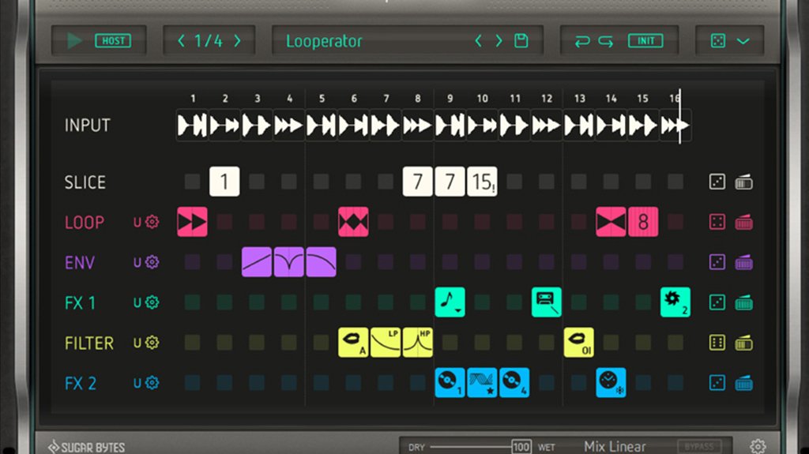809x454 pixels.
Task: Select FILTER step 13 vowel OI cell
Action: coord(578,343)
